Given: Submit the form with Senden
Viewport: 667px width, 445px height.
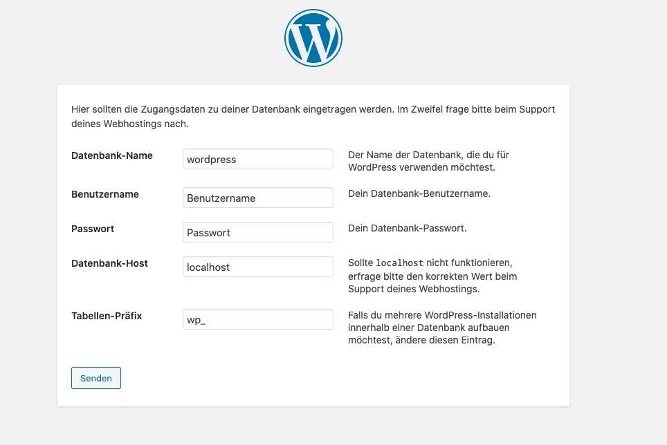Looking at the screenshot, I should (96, 378).
